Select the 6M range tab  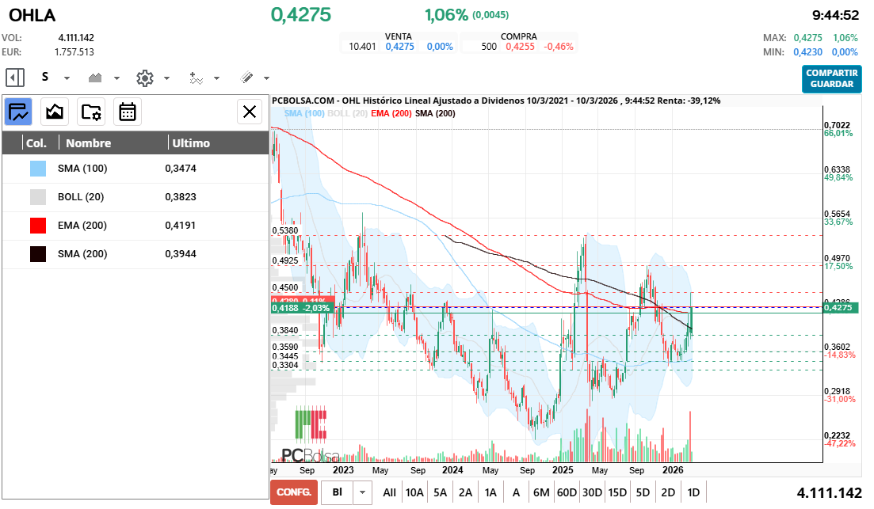click(x=542, y=492)
